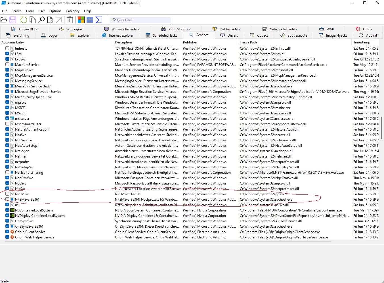Select the MapsBroker service row
Image resolution: width=384 pixels, height=283 pixels.
coord(190,70)
